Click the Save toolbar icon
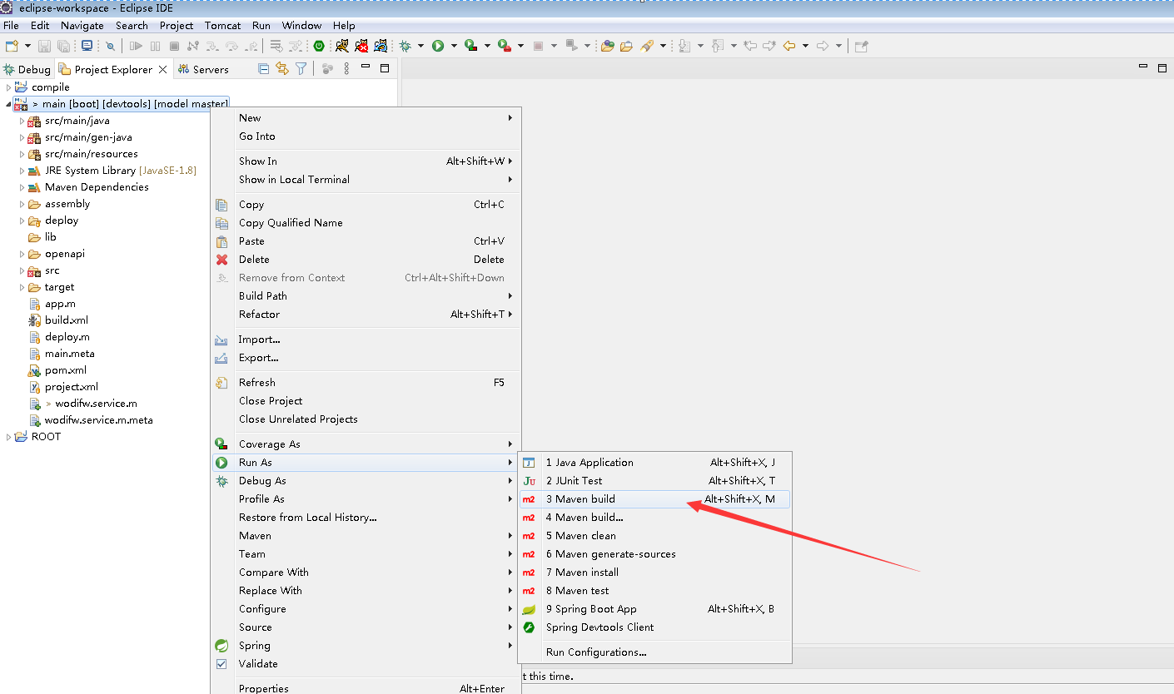Screen dimensions: 1174x694 tap(44, 46)
